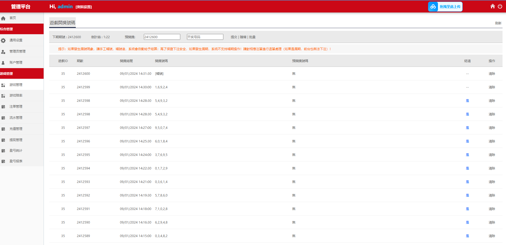Click the house icon beside 首页

click(3, 18)
